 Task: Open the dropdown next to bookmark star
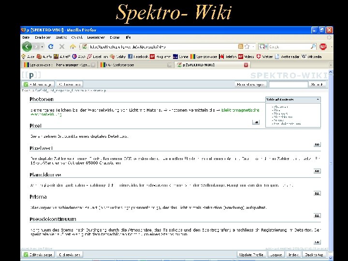coord(253,46)
